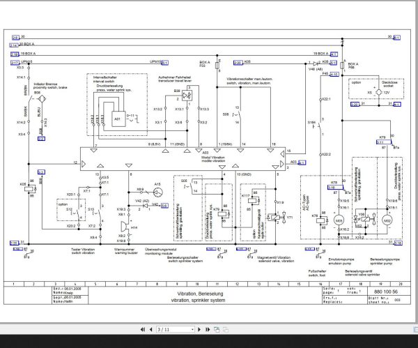
Task: Follow the contact link below the K79 relay
Action: [211, 249]
